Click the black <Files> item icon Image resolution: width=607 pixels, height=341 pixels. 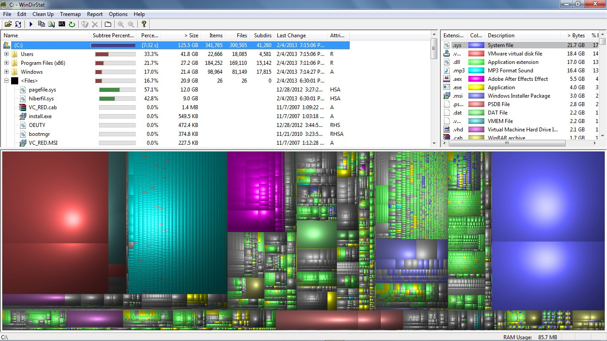point(15,81)
